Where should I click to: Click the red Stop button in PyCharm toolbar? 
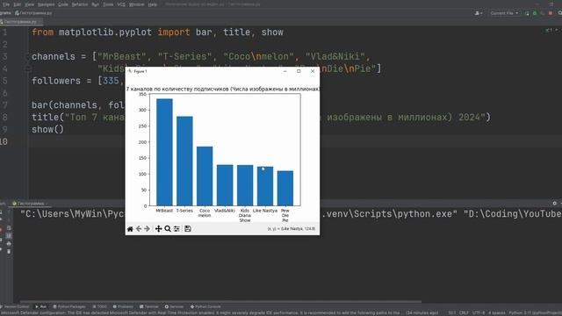click(551, 13)
